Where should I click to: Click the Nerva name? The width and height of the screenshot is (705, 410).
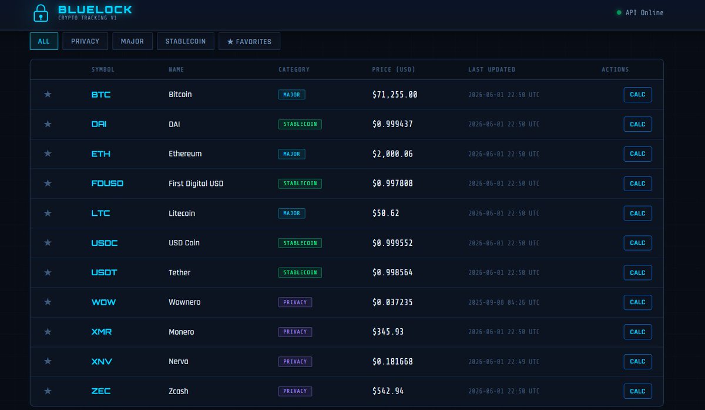tap(179, 361)
